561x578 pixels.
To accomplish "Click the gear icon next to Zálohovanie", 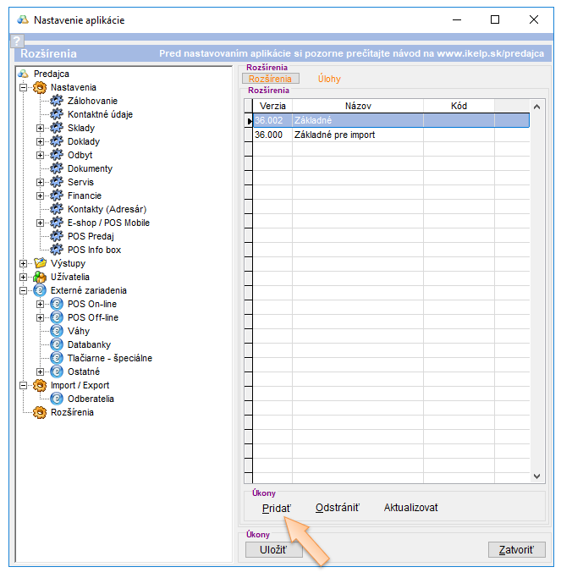I will click(x=58, y=101).
